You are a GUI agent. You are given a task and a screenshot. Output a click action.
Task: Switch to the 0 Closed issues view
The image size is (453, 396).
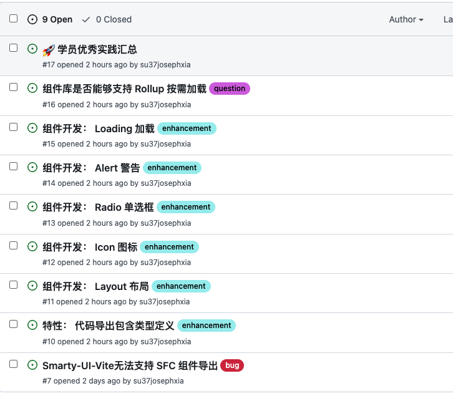pyautogui.click(x=107, y=19)
